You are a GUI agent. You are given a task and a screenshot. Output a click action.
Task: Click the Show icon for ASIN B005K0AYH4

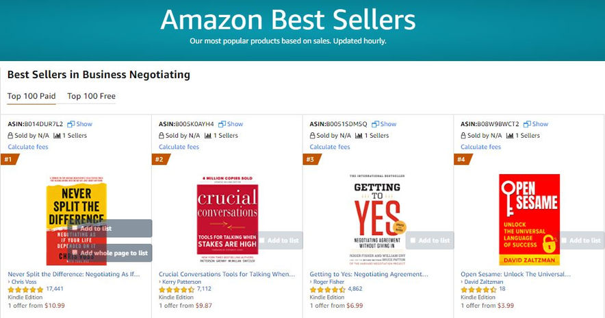pos(222,124)
